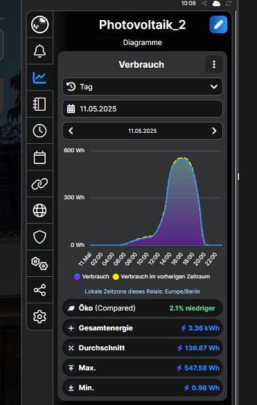Screen dimensions: 257x405
Task: Toggle Verbrauch series in chart legend
Action: pos(91,277)
